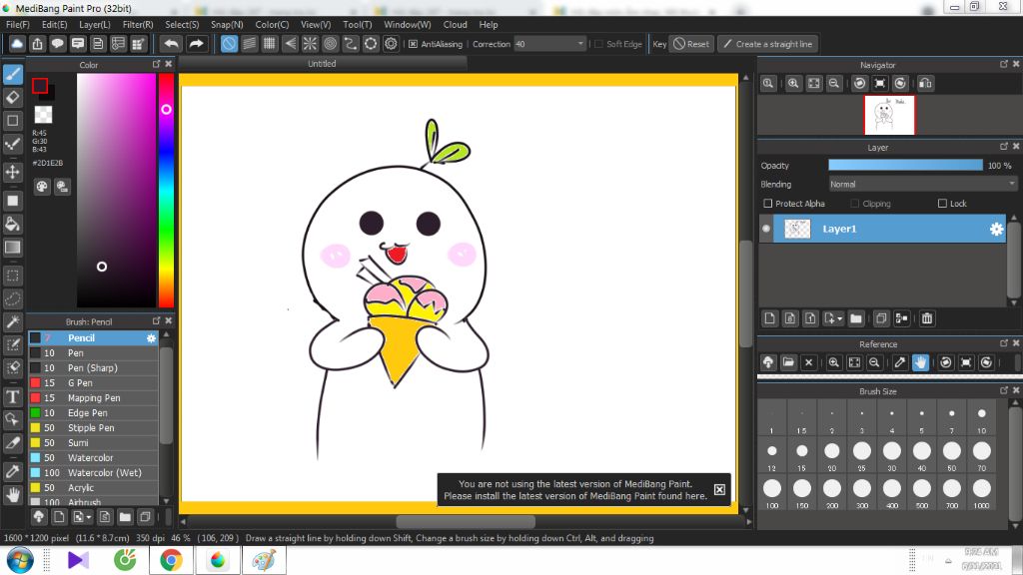Open reference image folder icon
This screenshot has width=1023, height=575.
[x=788, y=362]
